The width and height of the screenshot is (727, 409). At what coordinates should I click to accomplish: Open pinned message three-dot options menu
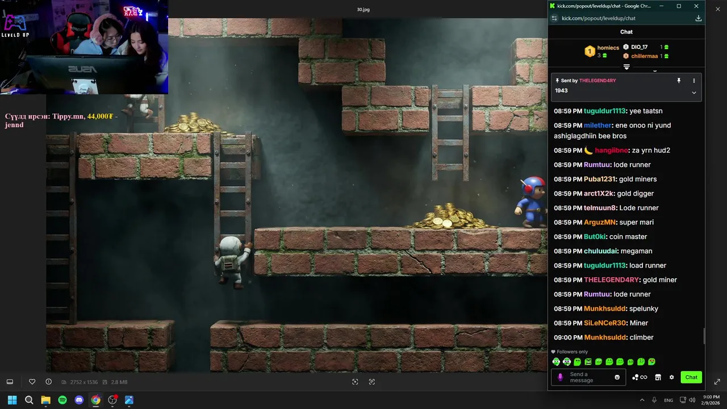693,81
